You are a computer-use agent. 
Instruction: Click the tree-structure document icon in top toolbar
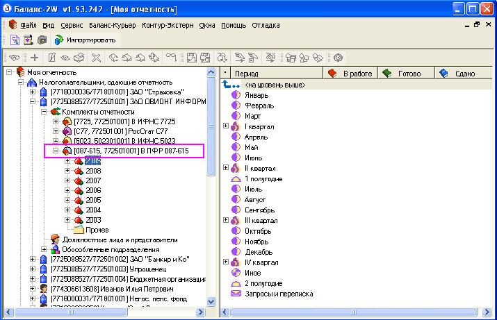tap(15, 40)
